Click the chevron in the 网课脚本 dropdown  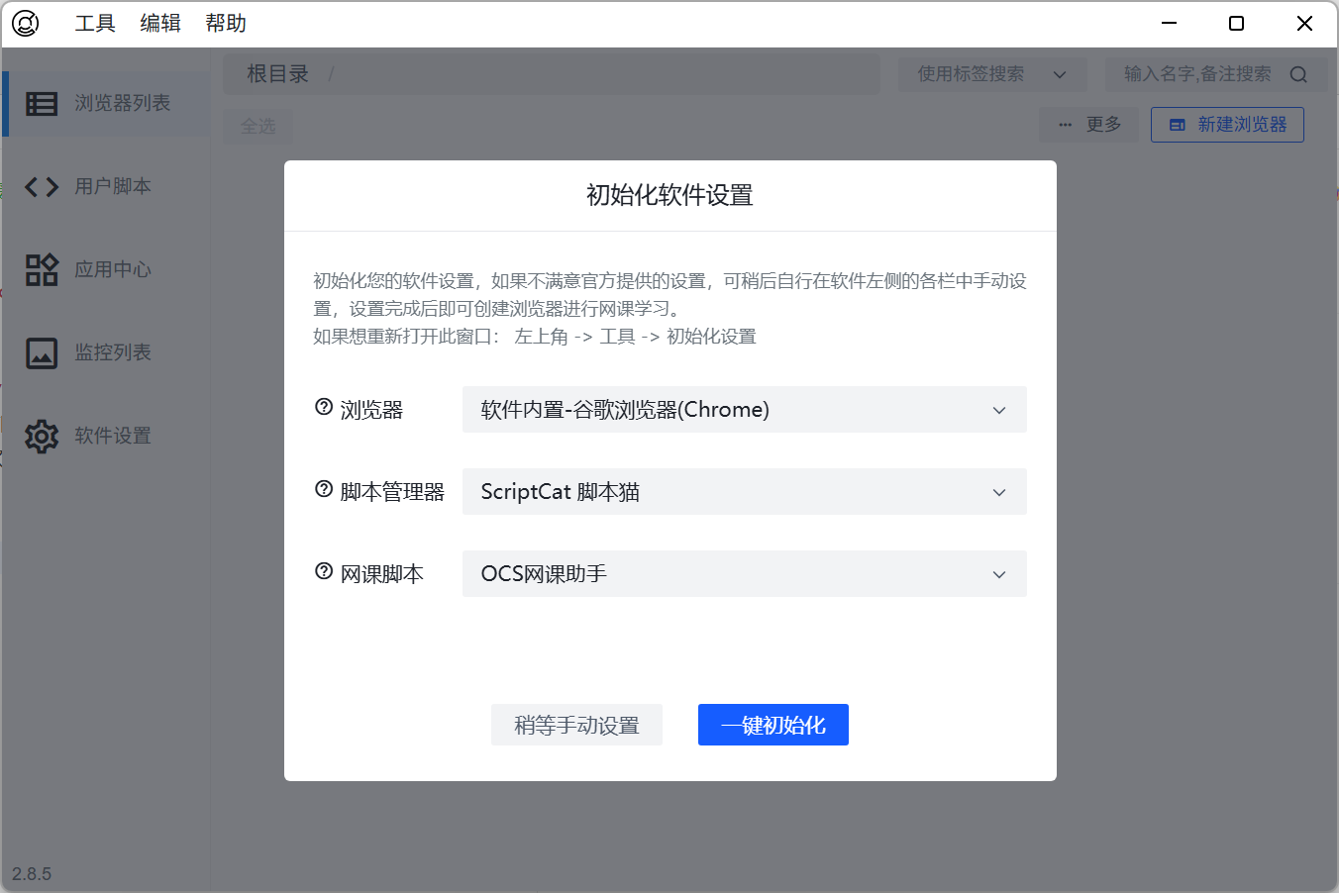click(x=999, y=574)
